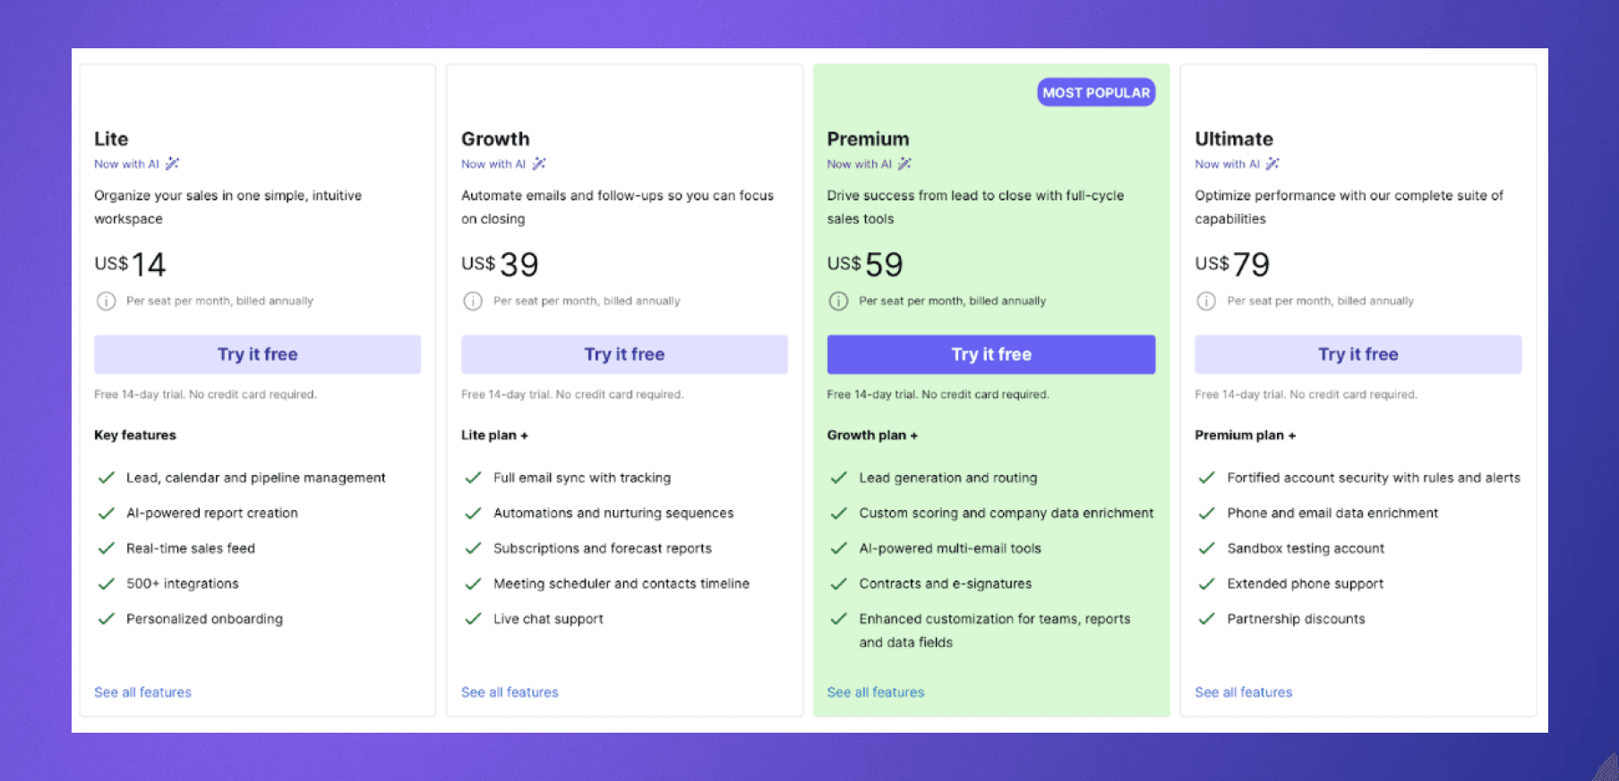Try the Ultimate plan for free
This screenshot has height=781, width=1619.
(x=1358, y=354)
